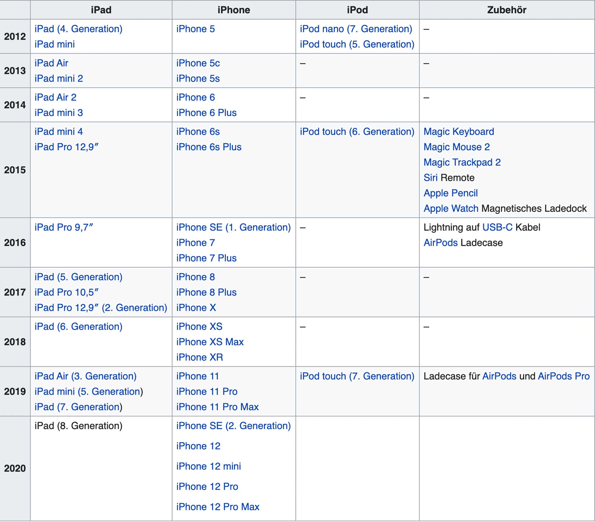Click the iPhone 5s link

point(198,78)
